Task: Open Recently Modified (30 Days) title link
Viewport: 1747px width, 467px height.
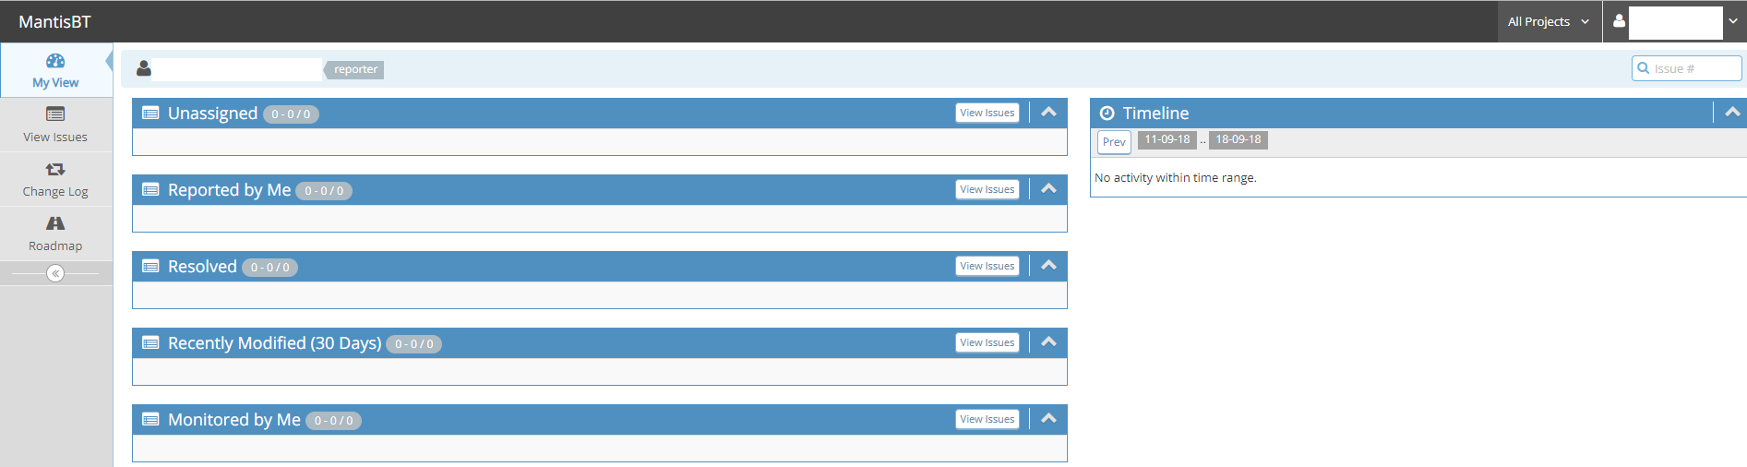Action: pyautogui.click(x=274, y=342)
